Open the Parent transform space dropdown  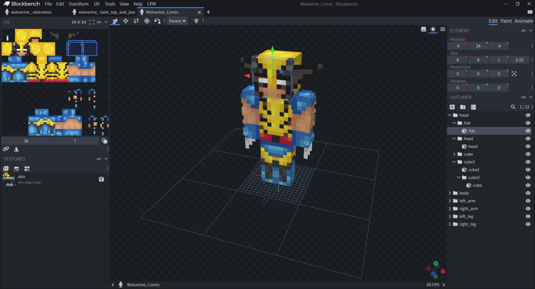(x=177, y=21)
